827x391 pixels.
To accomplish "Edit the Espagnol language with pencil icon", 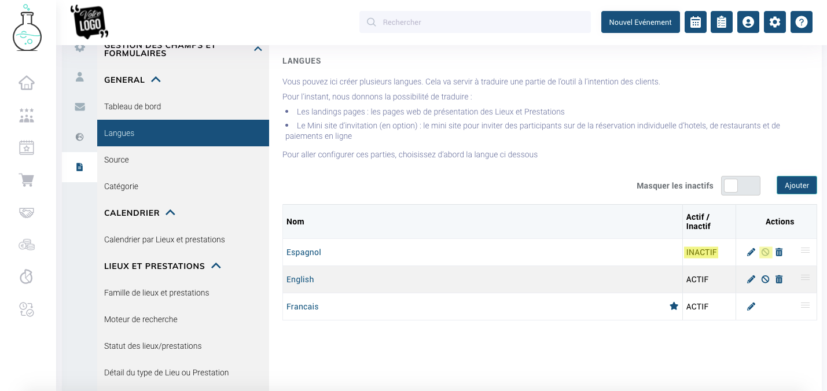I will [751, 252].
